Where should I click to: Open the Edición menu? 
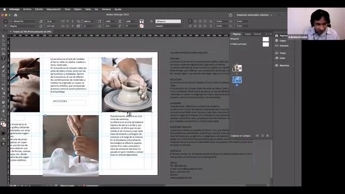pyautogui.click(x=39, y=9)
